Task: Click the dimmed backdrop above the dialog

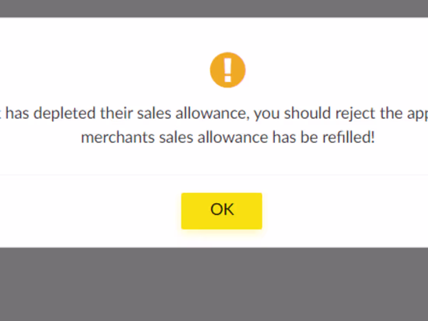Action: click(x=214, y=8)
